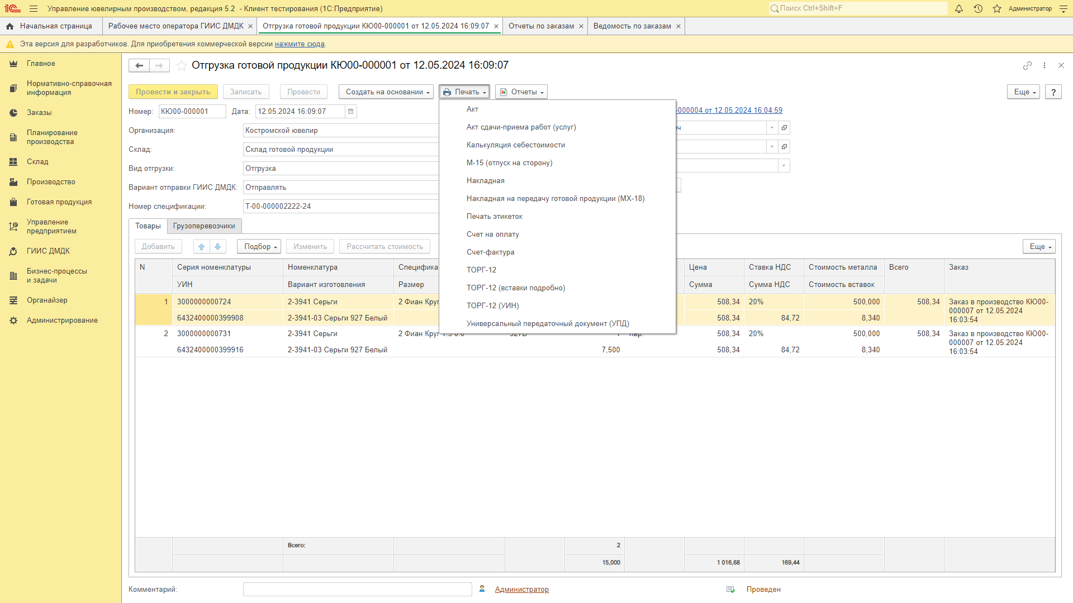Image resolution: width=1073 pixels, height=603 pixels.
Task: Open the Подбор dropdown
Action: point(259,247)
